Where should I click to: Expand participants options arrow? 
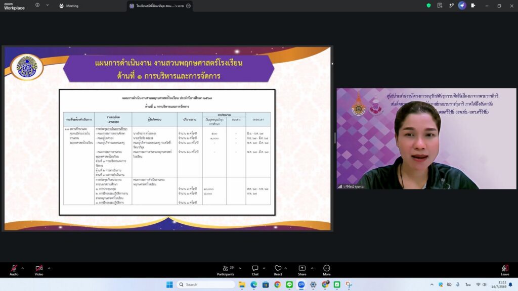pyautogui.click(x=239, y=268)
